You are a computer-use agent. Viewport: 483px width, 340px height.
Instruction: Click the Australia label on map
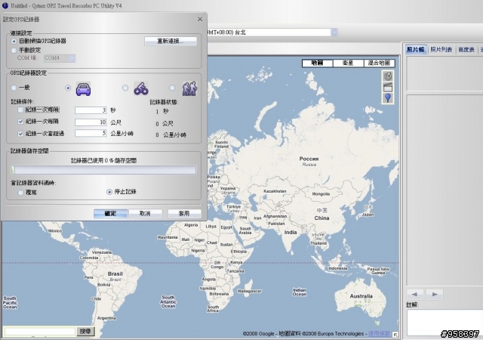[361, 296]
